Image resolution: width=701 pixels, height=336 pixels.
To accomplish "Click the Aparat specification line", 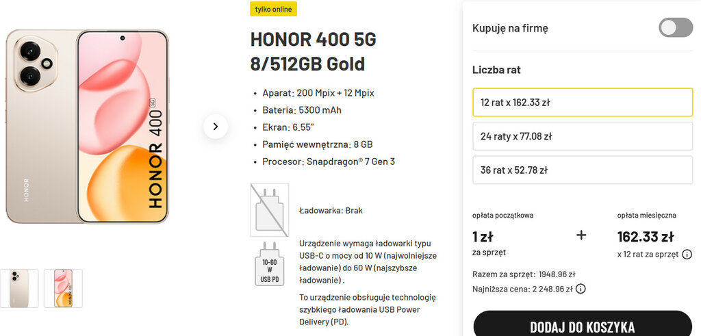I will (318, 93).
